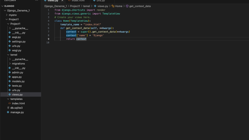Screen dimensions: 249x140
Task: Collapse the Django_Deneme_1 folder chevron
Action: point(5,10)
